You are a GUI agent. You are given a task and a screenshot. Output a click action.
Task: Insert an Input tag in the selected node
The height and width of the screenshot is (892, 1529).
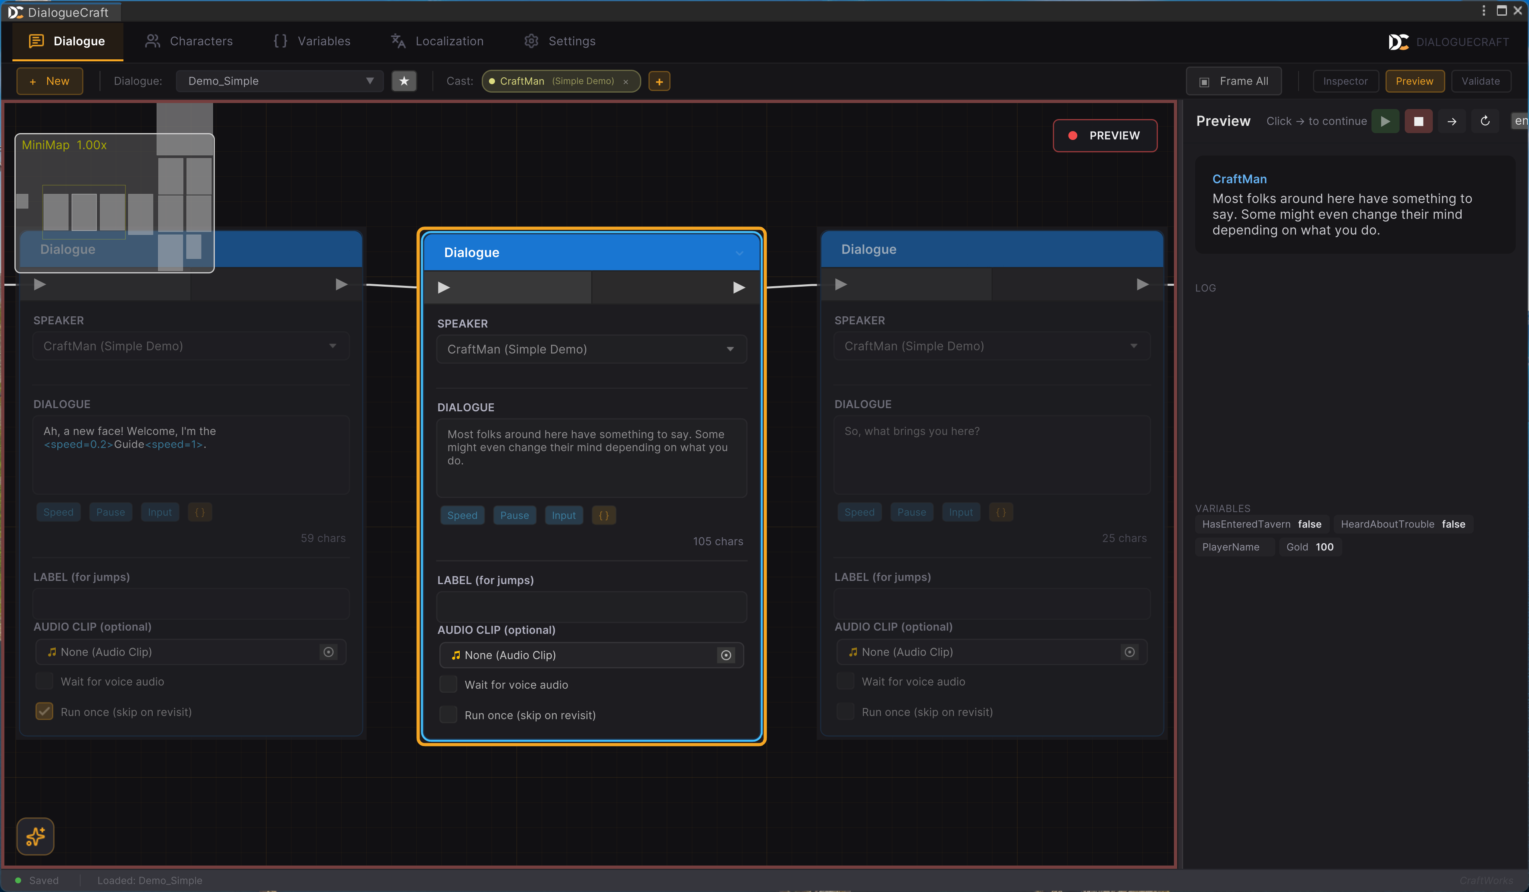564,515
